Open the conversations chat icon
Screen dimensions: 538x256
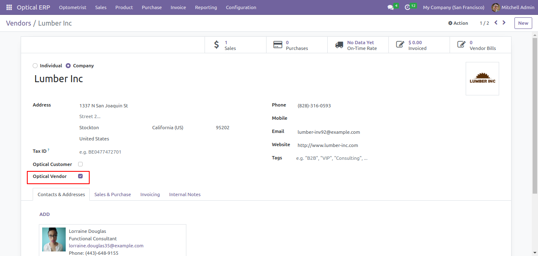(390, 7)
